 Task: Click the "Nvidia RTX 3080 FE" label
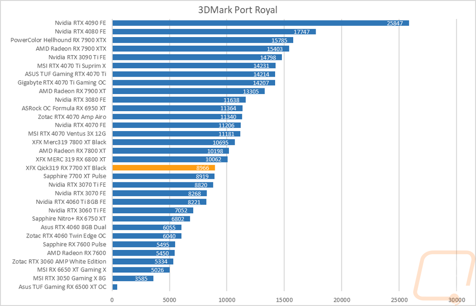point(80,100)
